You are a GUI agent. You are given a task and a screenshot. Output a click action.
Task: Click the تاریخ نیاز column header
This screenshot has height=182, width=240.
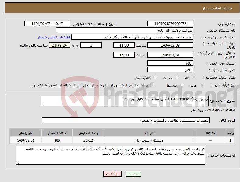pos(26,133)
